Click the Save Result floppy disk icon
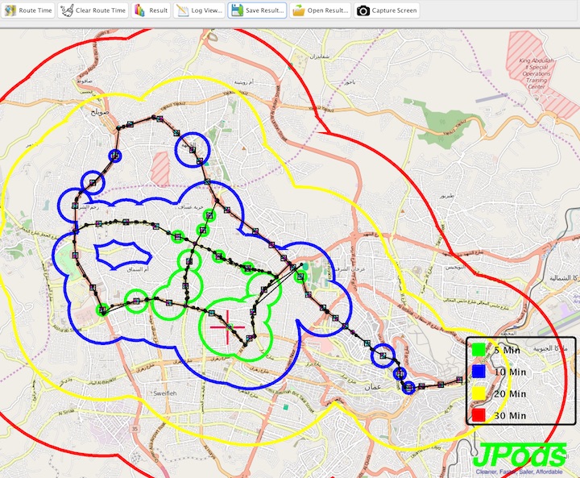 [237, 10]
